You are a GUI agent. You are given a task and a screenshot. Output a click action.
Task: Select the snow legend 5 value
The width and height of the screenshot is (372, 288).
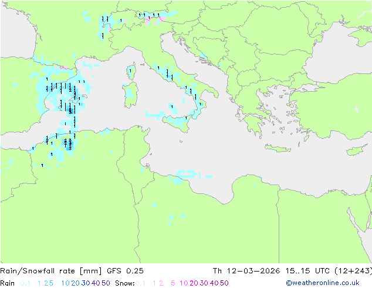[x=173, y=283]
